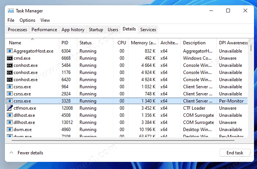
Task: Switch to the Performance tab
Action: pyautogui.click(x=44, y=30)
